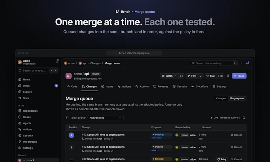
Task: Click the building progress bar for position 1
Action: 162,138
